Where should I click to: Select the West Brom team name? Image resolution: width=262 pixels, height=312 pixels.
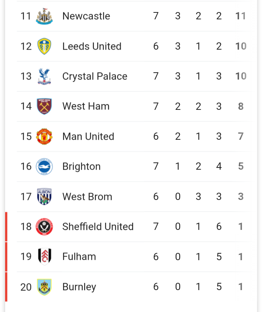[x=87, y=197]
